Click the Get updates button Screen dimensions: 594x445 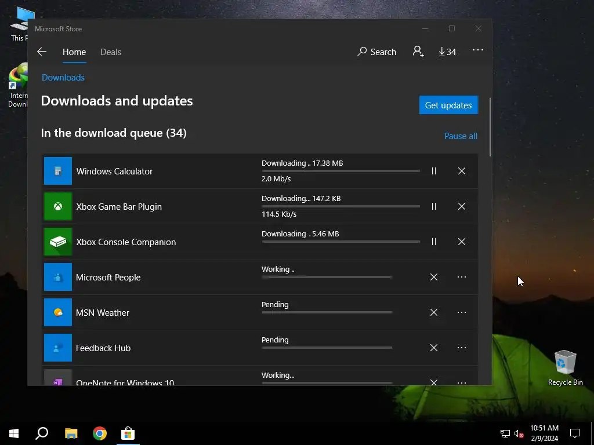[x=448, y=105]
